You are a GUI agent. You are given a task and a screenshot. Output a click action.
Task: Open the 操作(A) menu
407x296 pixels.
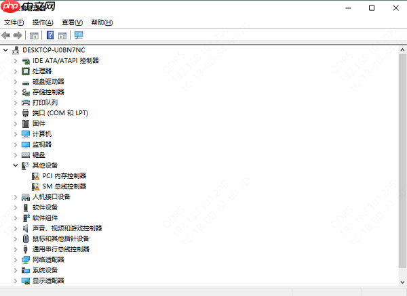[43, 22]
